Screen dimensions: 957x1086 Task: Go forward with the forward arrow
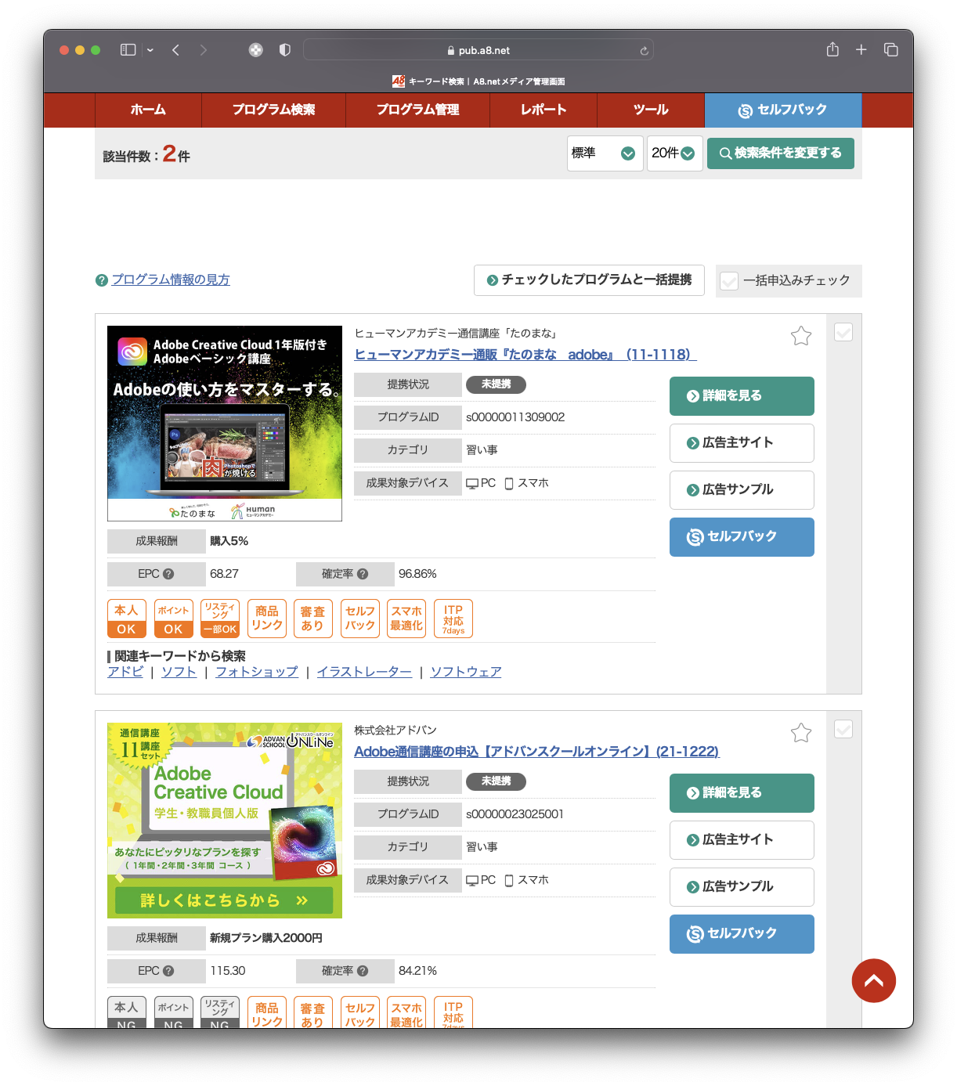pyautogui.click(x=204, y=50)
